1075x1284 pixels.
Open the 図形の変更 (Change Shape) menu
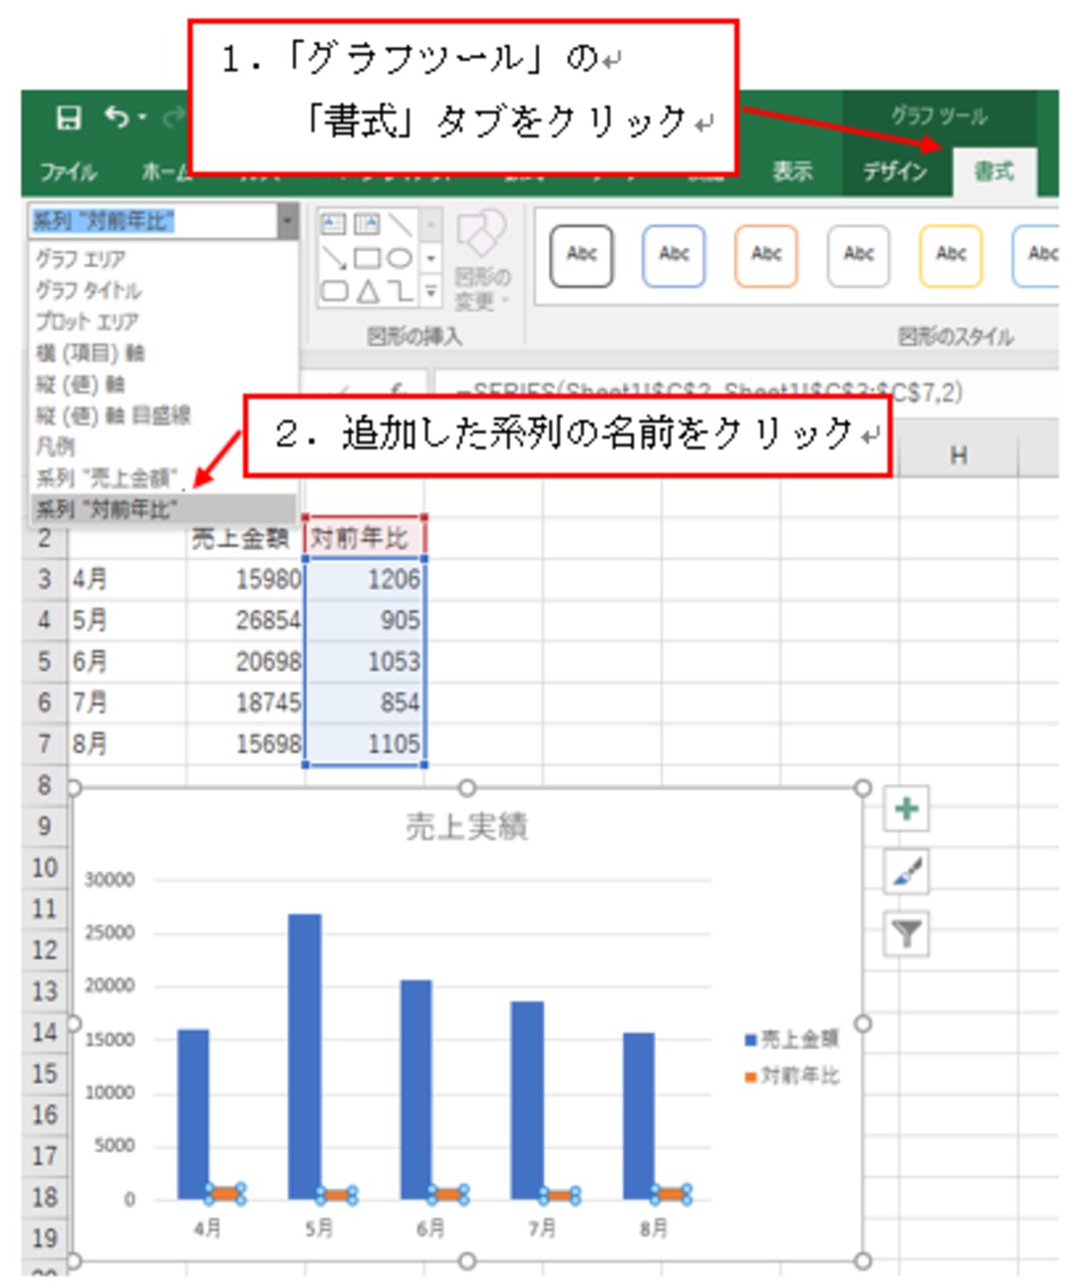[x=482, y=261]
